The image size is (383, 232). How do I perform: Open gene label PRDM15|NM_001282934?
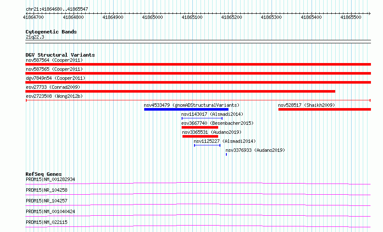pyautogui.click(x=50, y=179)
